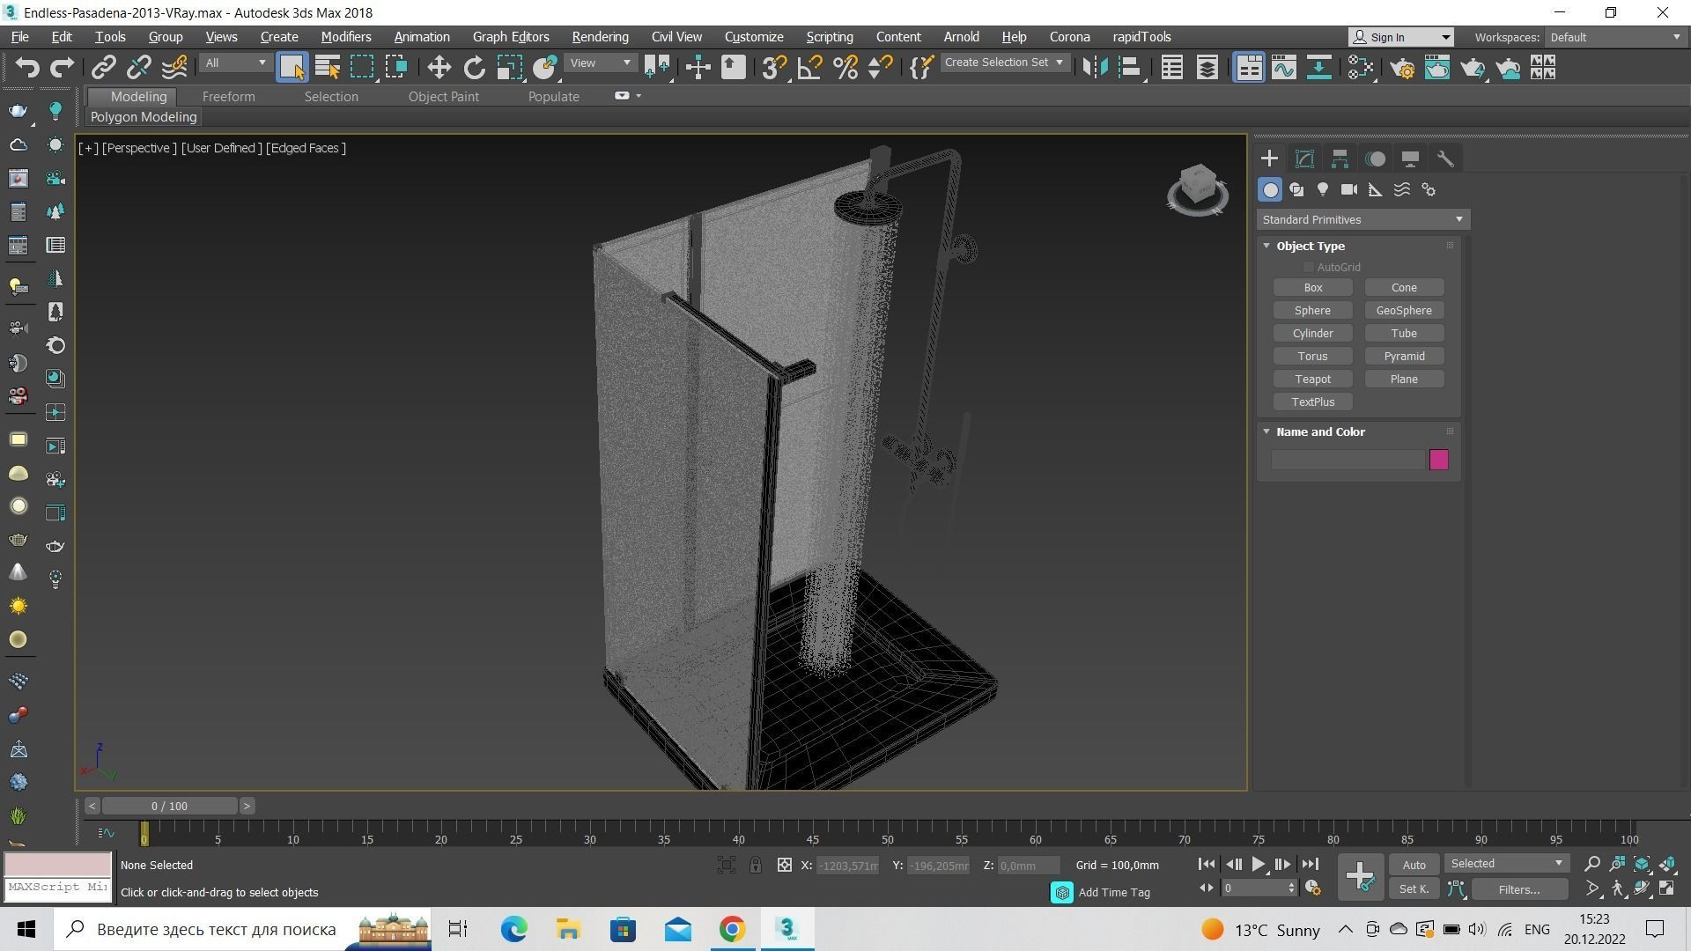
Task: Enable the AutoGrid checkbox
Action: [x=1309, y=267]
